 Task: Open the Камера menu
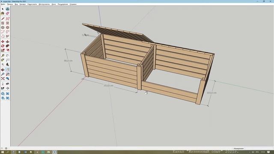tap(23, 4)
